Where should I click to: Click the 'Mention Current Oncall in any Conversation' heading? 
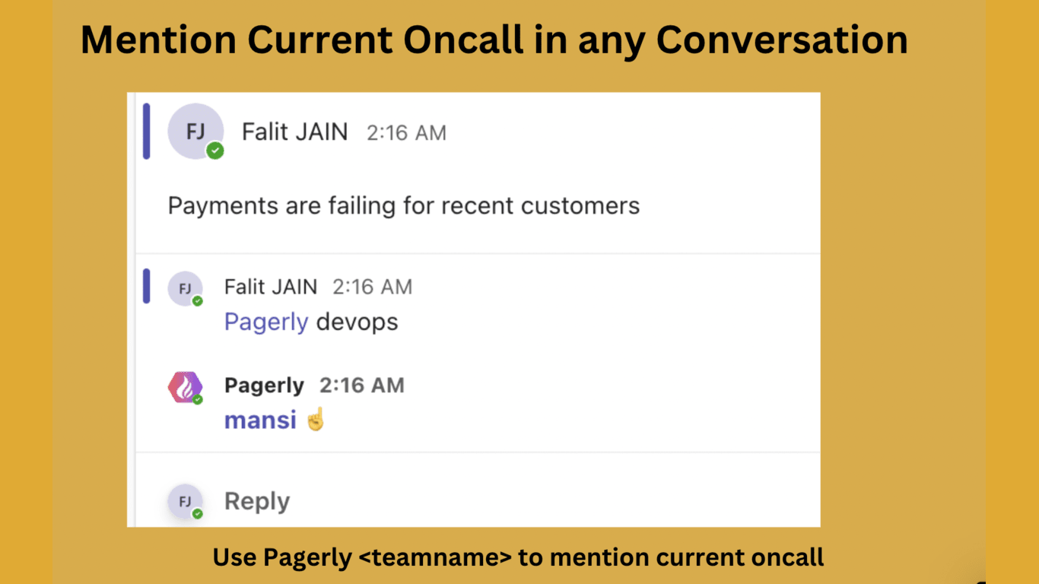(x=494, y=40)
